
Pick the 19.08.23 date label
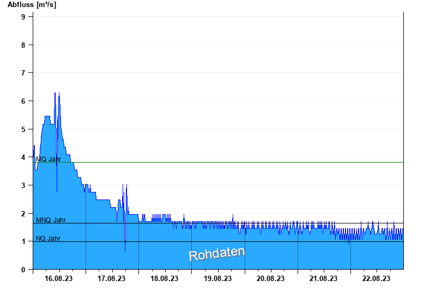pyautogui.click(x=217, y=278)
